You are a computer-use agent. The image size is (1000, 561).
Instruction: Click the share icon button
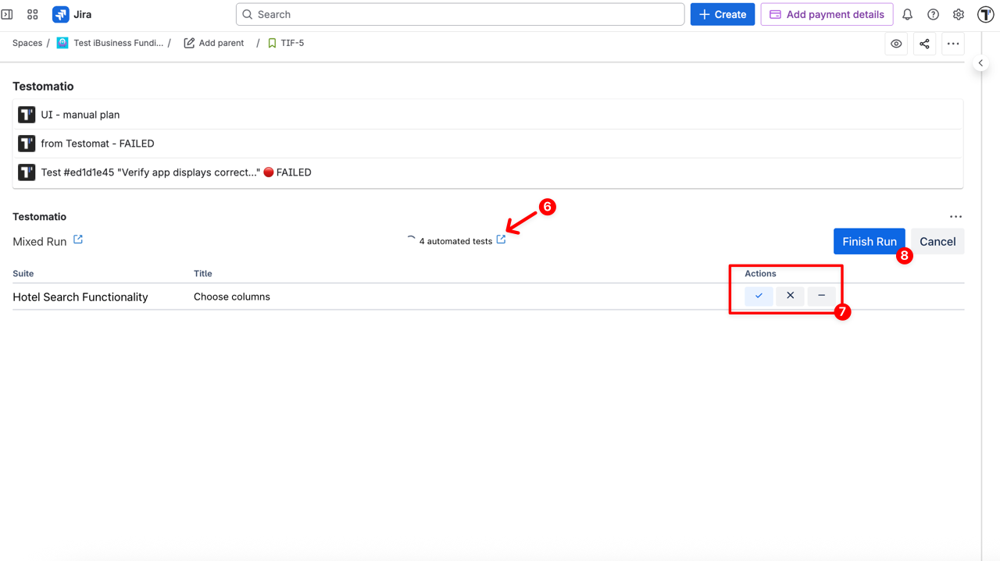tap(924, 44)
